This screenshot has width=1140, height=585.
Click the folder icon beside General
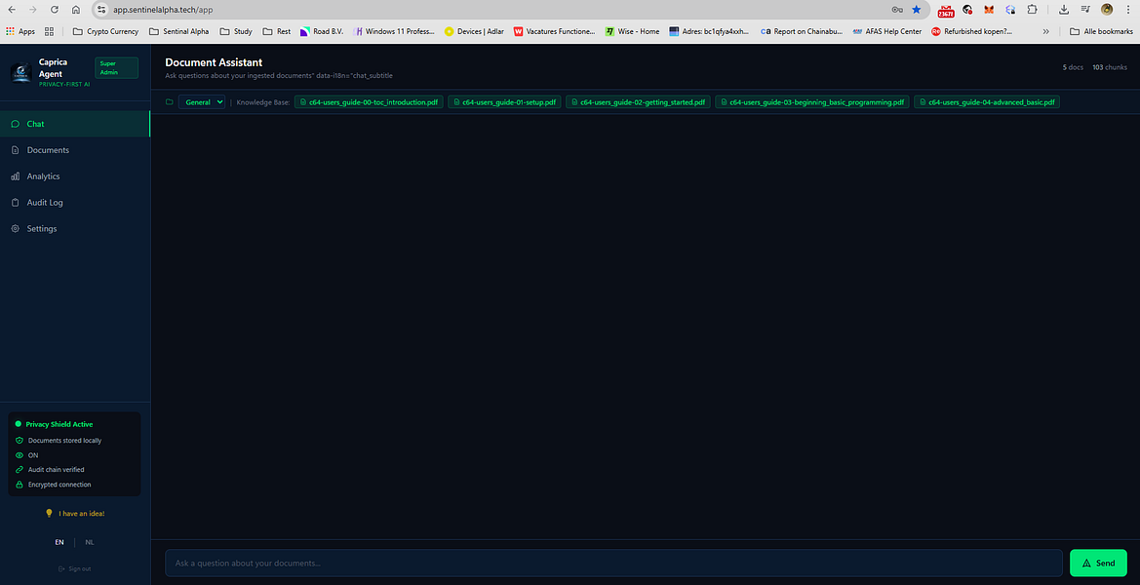click(170, 101)
